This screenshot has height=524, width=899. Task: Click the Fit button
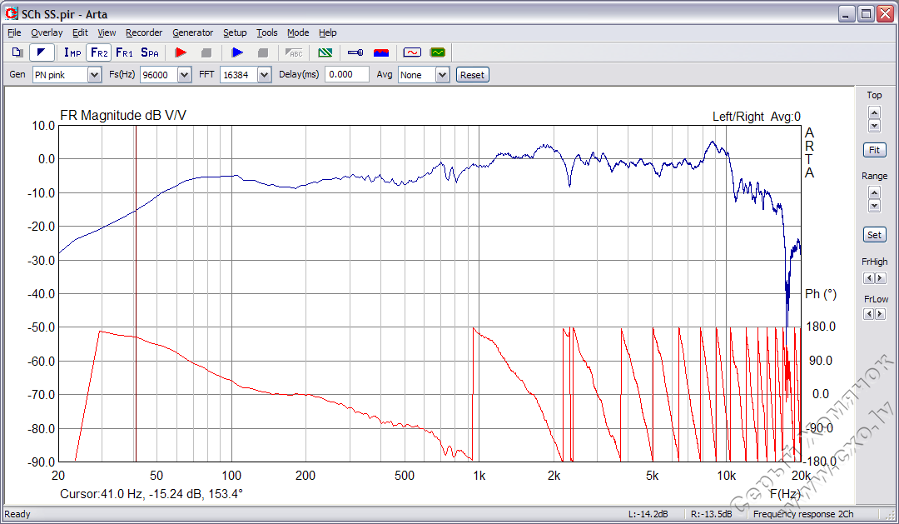coord(874,150)
